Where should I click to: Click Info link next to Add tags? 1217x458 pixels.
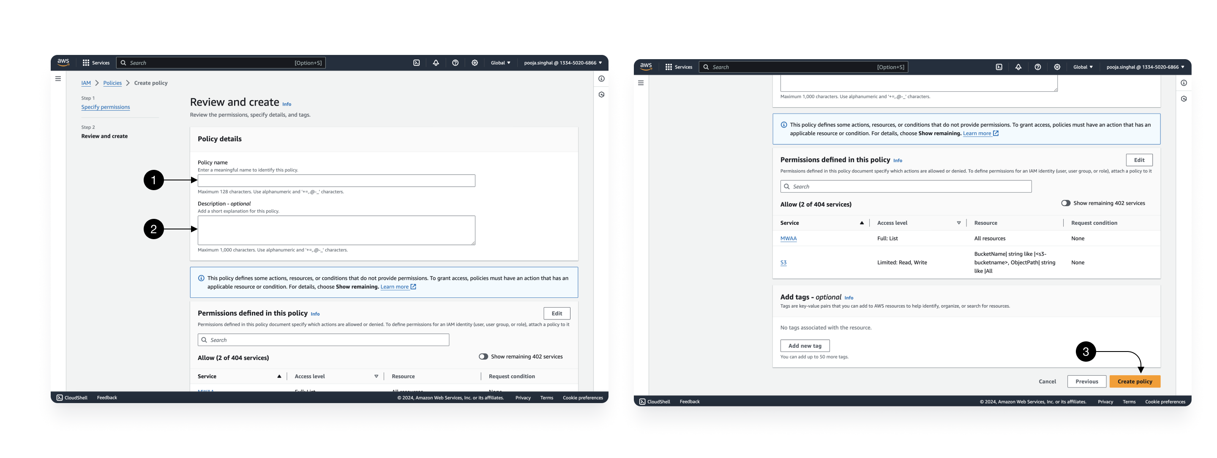849,298
